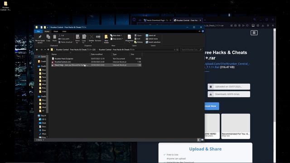Open the browser page hamburger menu
Screen dimensions: 290x163
[x=254, y=33]
